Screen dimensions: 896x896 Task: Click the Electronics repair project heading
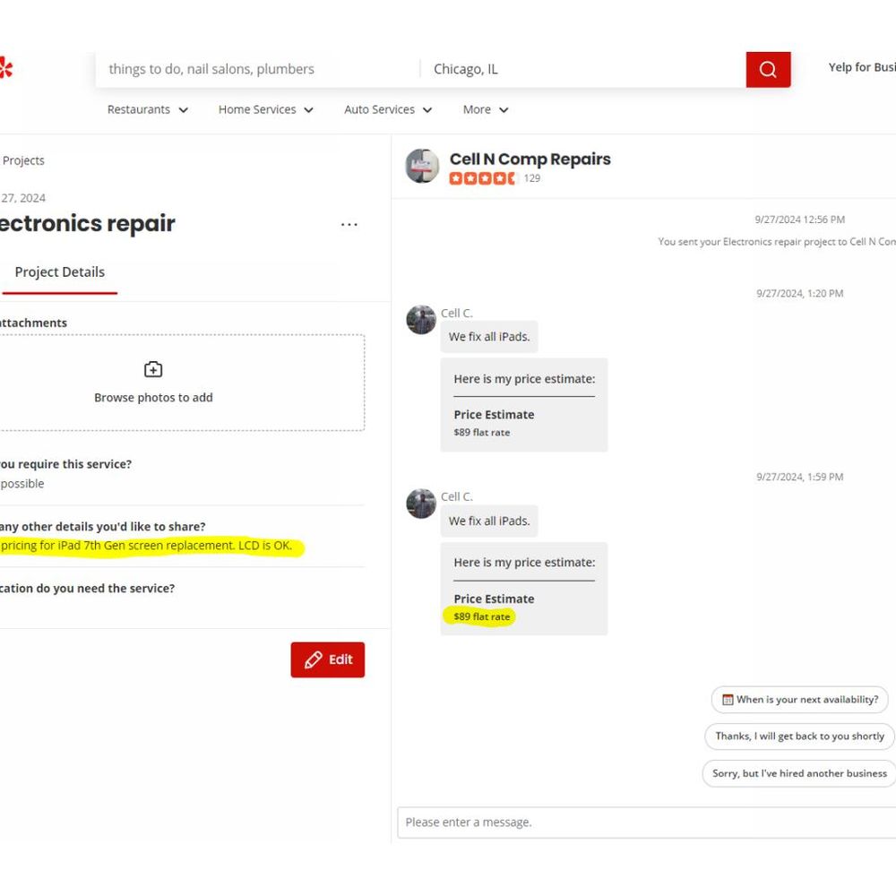pos(88,223)
